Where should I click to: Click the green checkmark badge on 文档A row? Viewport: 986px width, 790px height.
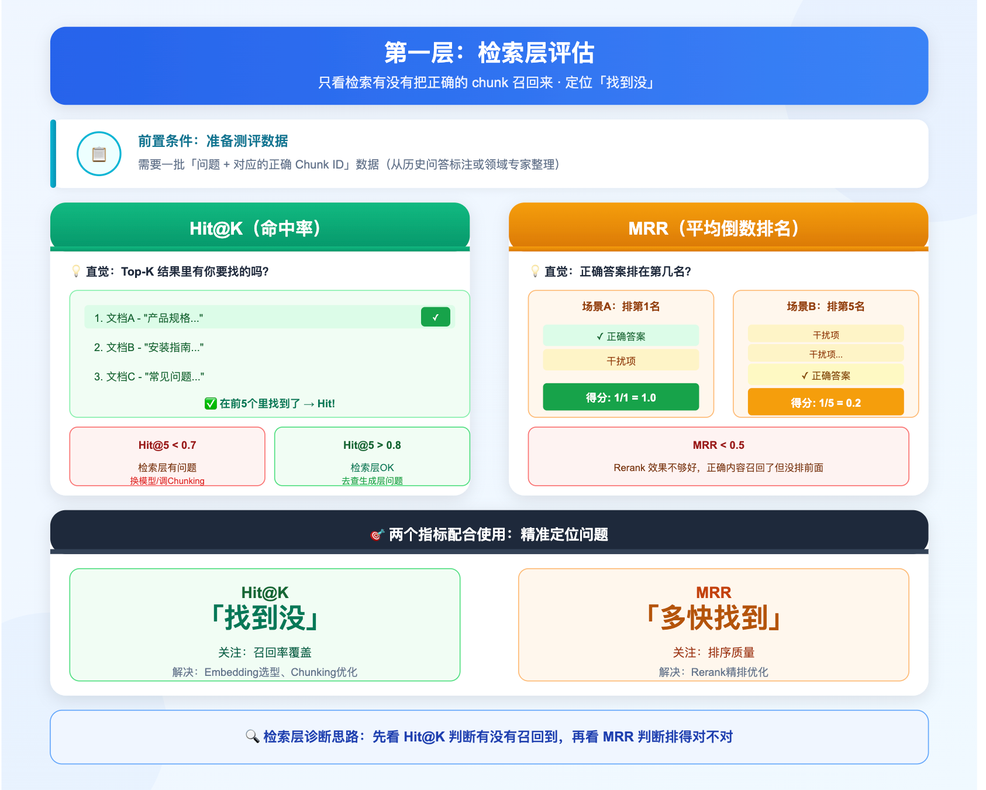click(435, 317)
